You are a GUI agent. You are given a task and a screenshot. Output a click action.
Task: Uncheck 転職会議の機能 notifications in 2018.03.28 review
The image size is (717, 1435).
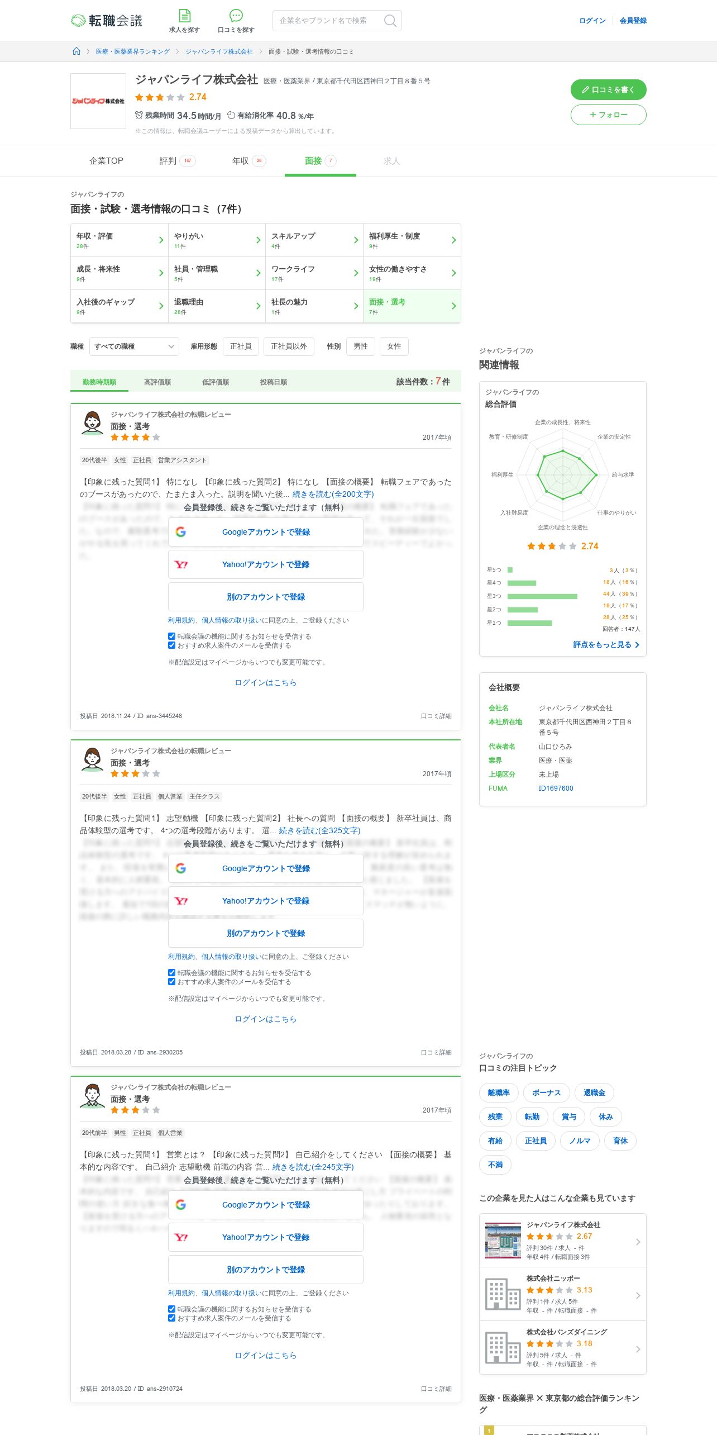tap(171, 972)
